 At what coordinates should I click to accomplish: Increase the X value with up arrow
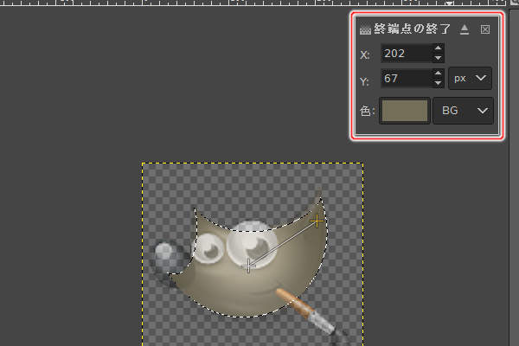coord(438,48)
